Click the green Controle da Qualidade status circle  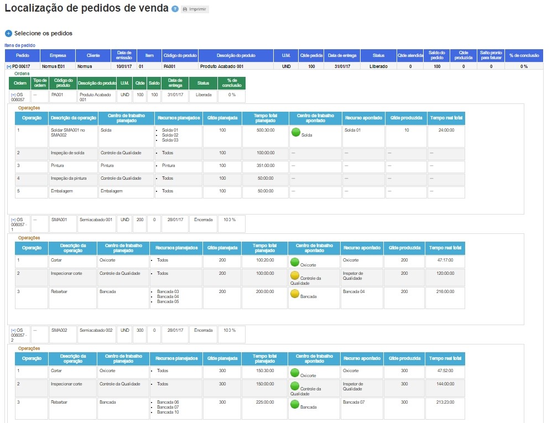click(x=295, y=385)
